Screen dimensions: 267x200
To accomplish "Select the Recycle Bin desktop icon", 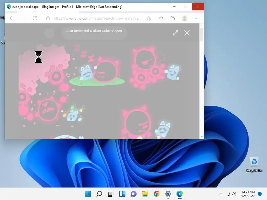I will [254, 165].
